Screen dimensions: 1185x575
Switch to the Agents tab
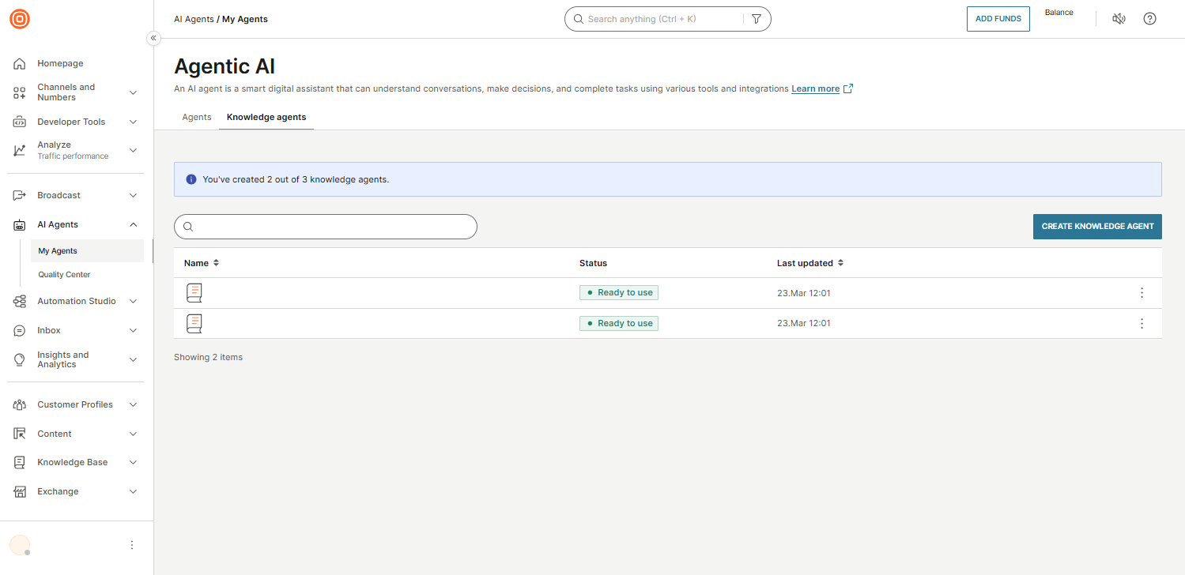[x=197, y=117]
